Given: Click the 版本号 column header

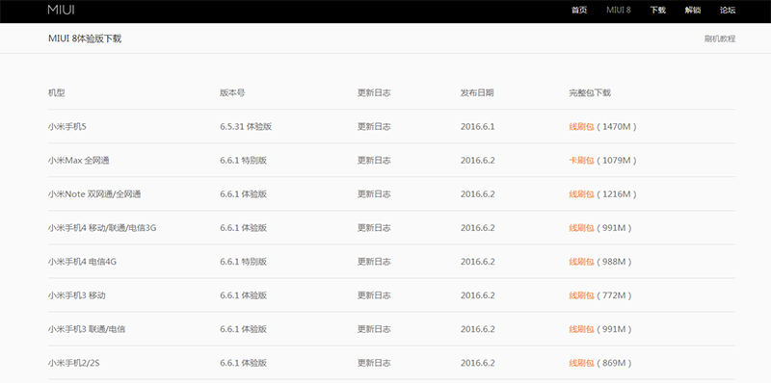Looking at the screenshot, I should point(232,92).
